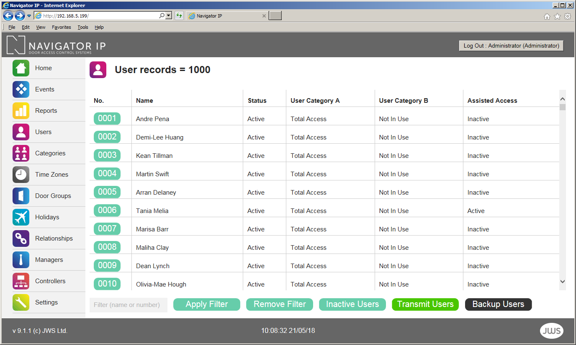Click the Navigator IP logo
Viewport: 576px width, 345px height.
[56, 45]
